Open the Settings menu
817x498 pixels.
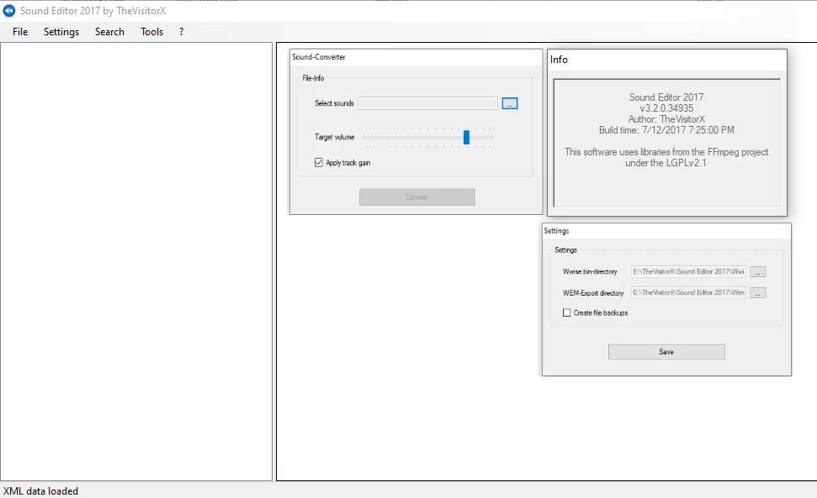[x=61, y=32]
